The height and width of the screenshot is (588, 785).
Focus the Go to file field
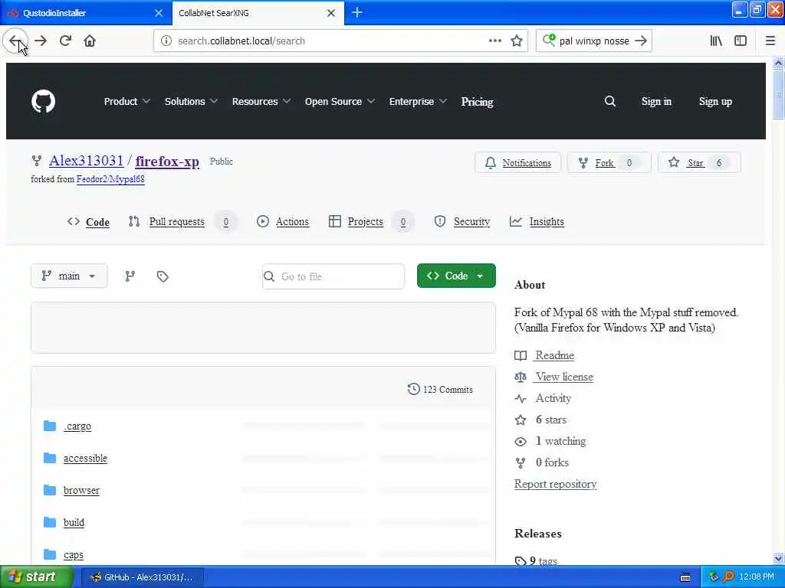click(333, 276)
